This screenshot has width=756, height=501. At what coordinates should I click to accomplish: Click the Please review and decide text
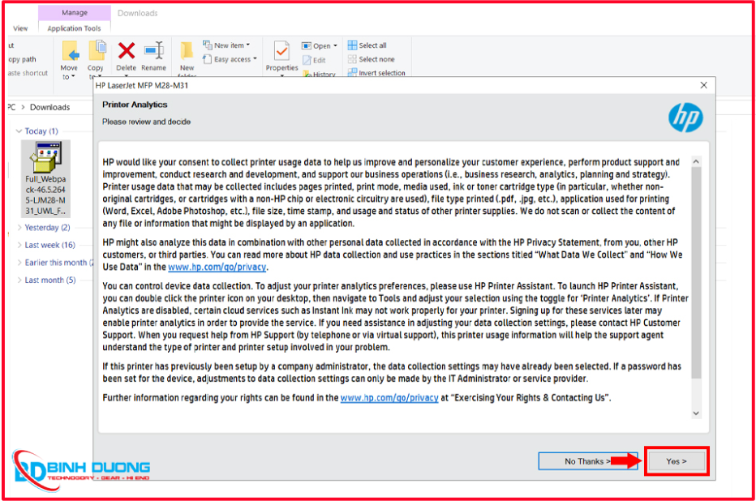[x=146, y=122]
